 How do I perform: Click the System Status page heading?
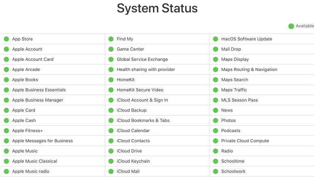[x=157, y=8]
